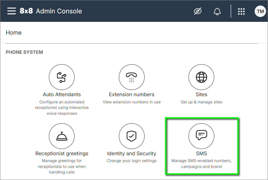Open the Auto Attendants label link
268x180 pixels.
click(x=62, y=95)
